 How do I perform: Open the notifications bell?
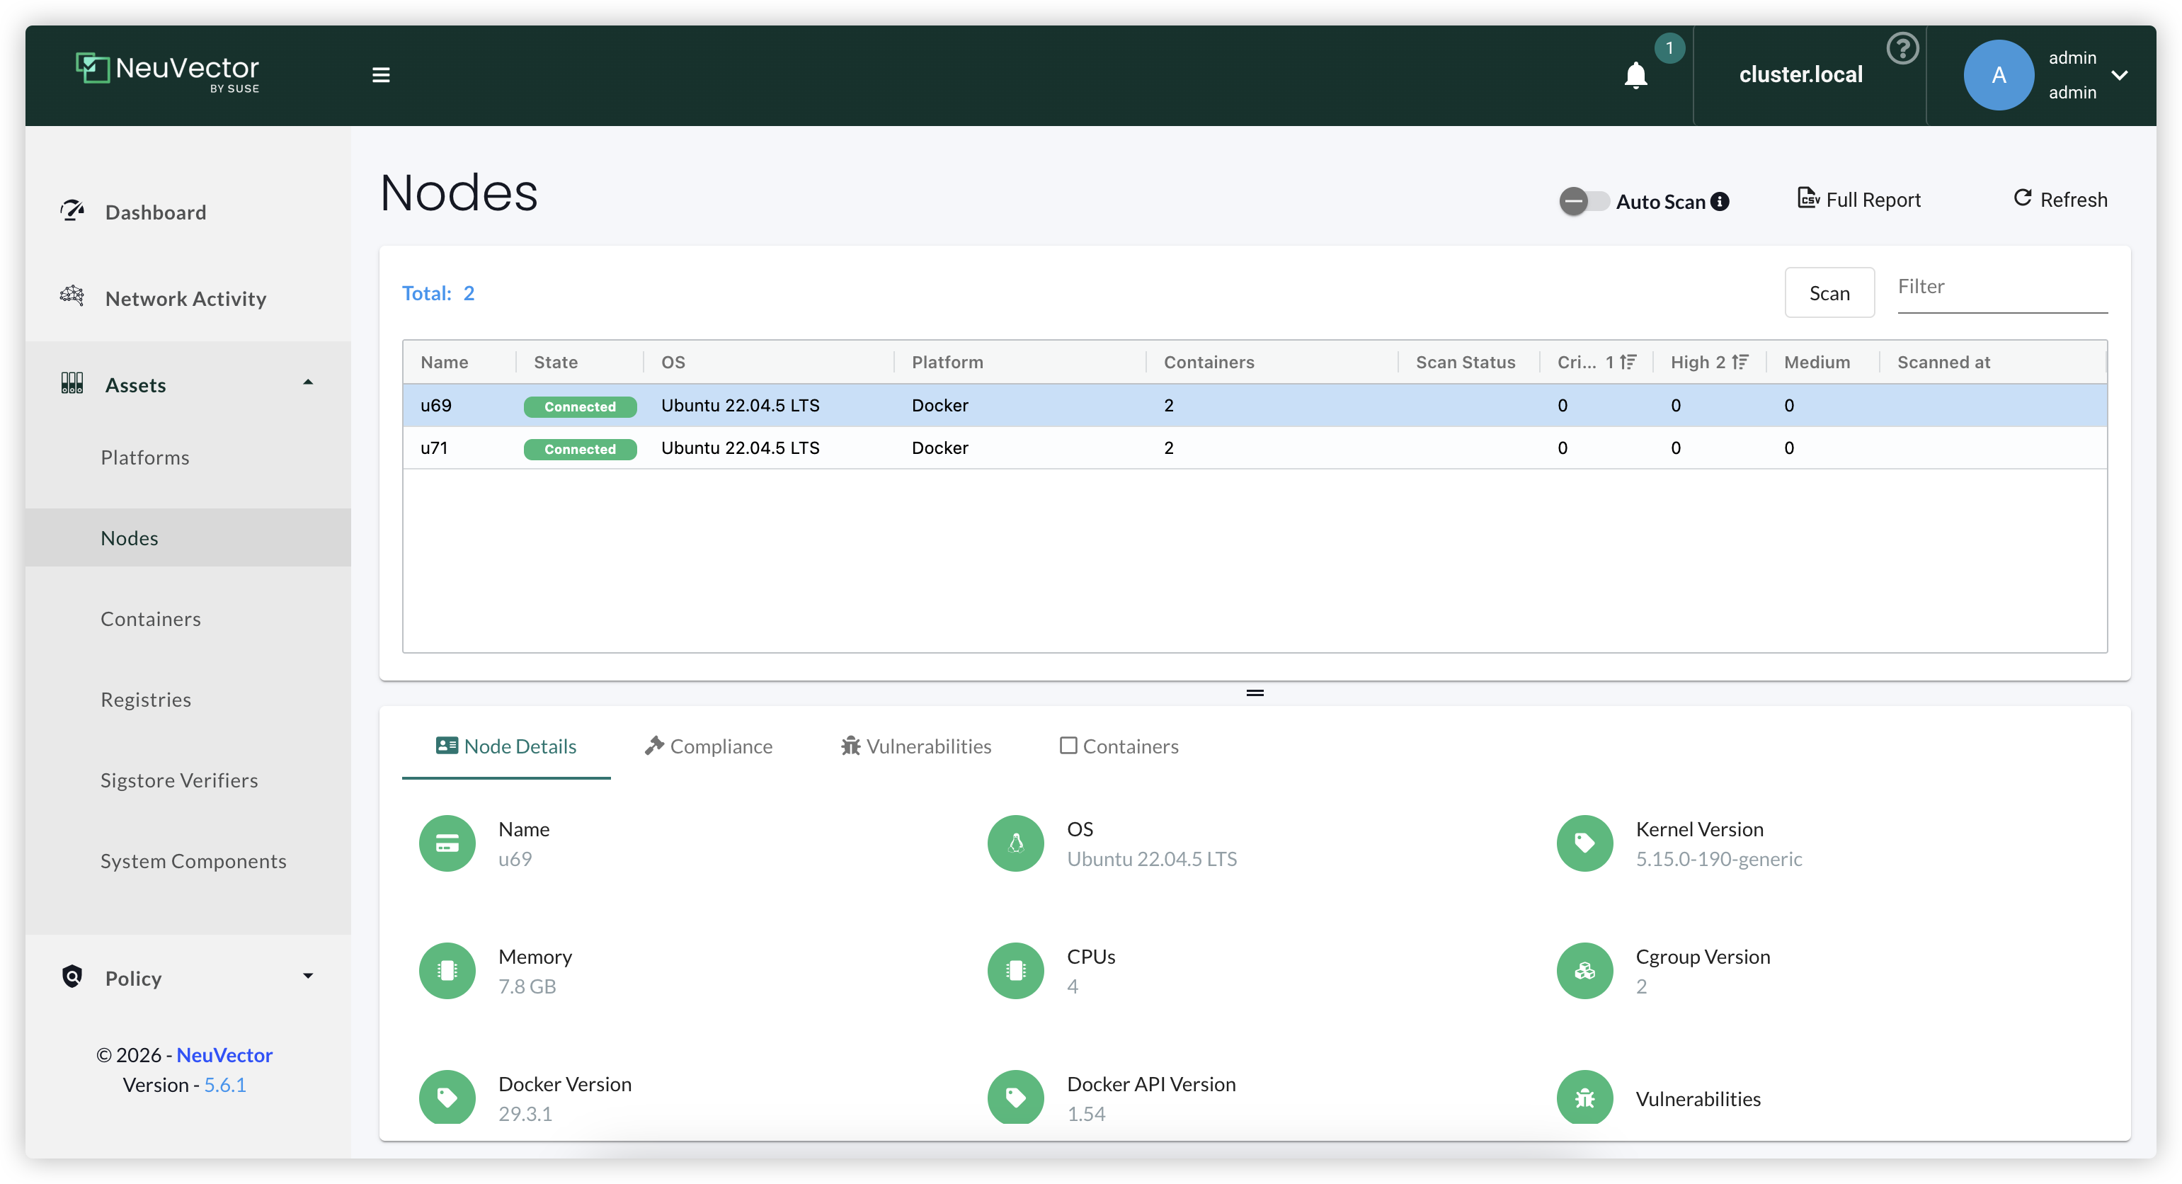click(x=1635, y=76)
